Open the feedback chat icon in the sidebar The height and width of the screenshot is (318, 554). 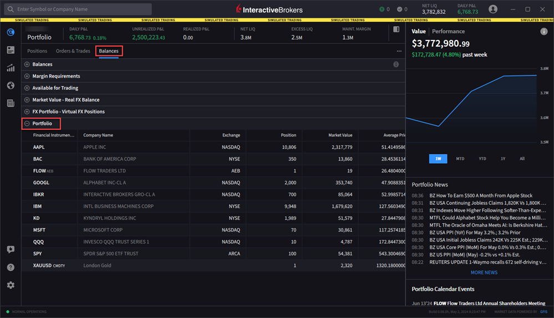(11, 249)
